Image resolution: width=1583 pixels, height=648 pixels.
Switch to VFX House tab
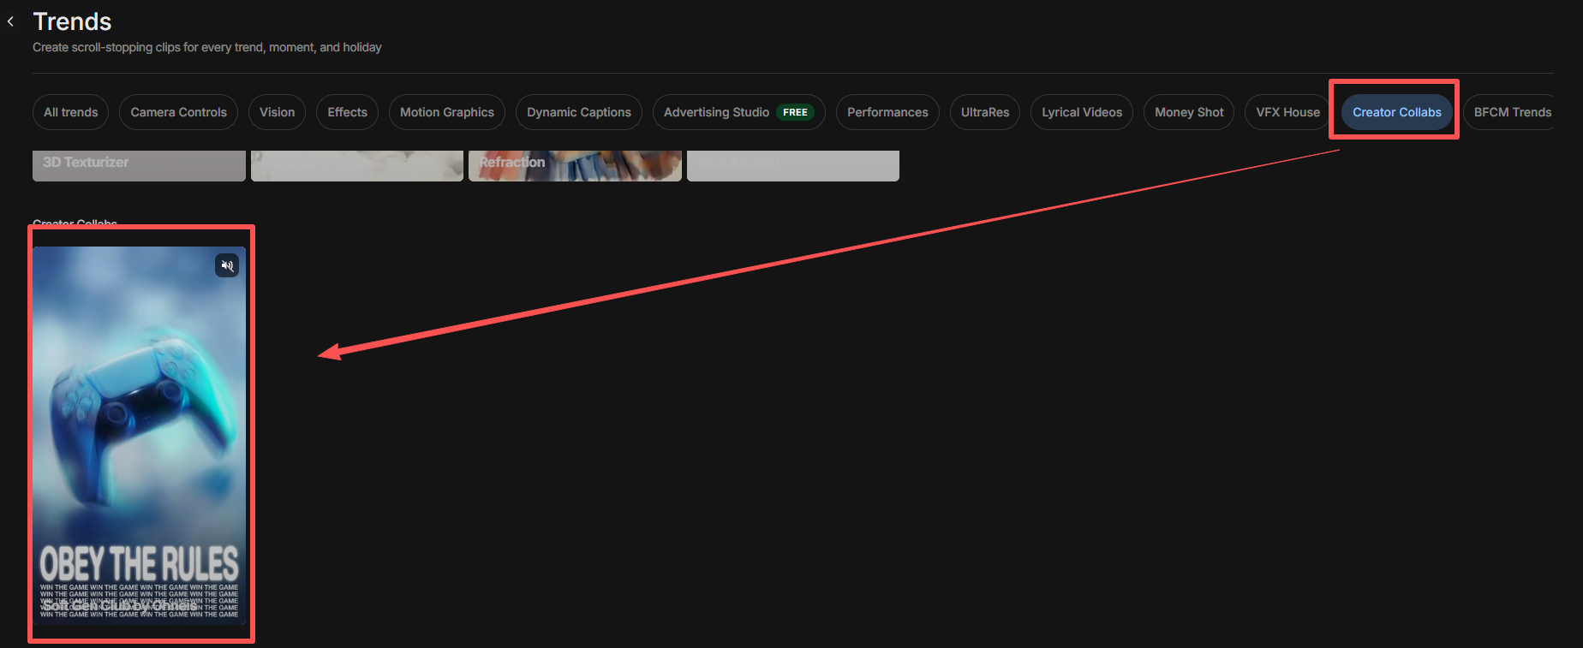coord(1287,112)
